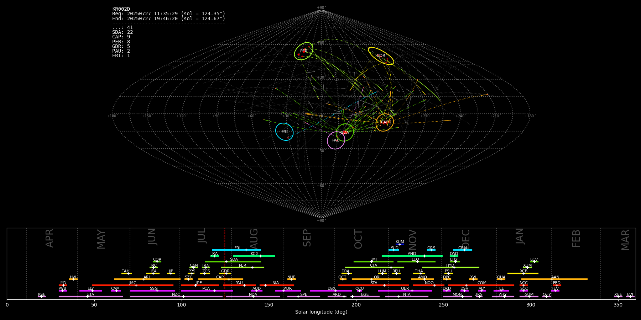The image size is (641, 320).
Task: Click the ORS shower bar in timeline
Action: pyautogui.click(x=431, y=250)
